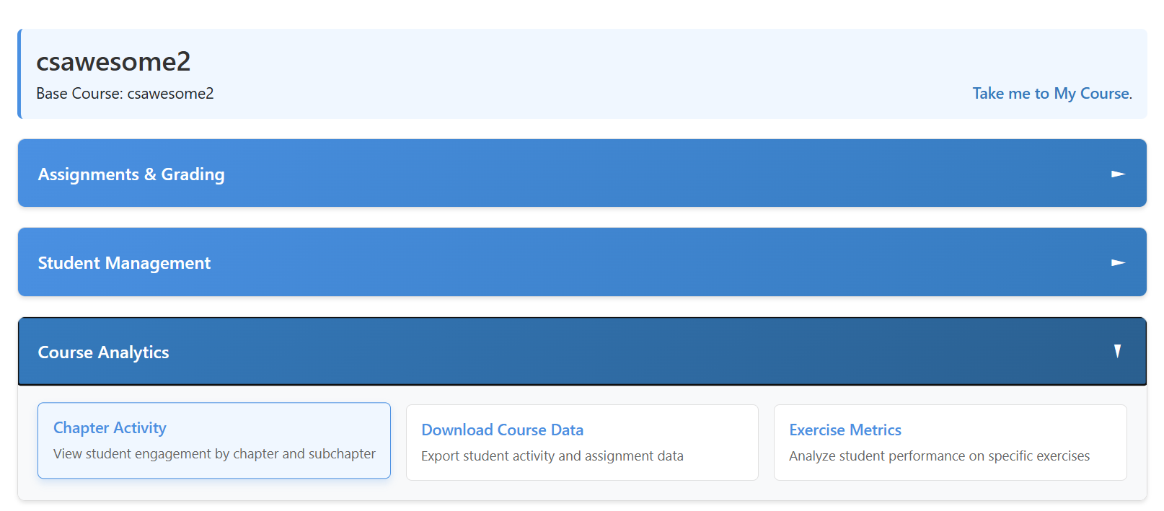Click the word "Course" in Take me to My Course
This screenshot has width=1164, height=511.
click(x=1104, y=94)
